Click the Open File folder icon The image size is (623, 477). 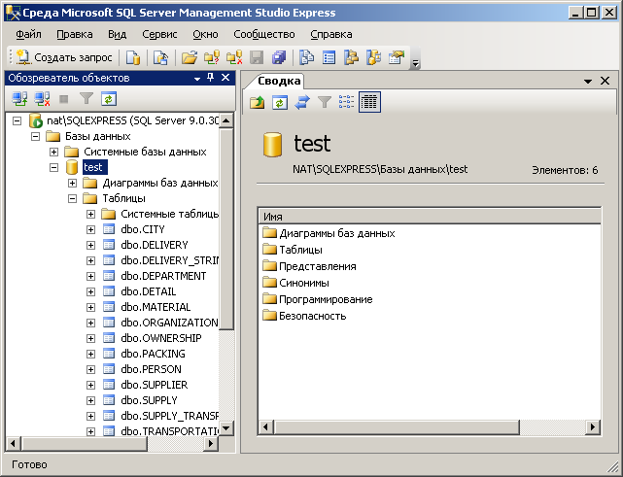coord(190,57)
